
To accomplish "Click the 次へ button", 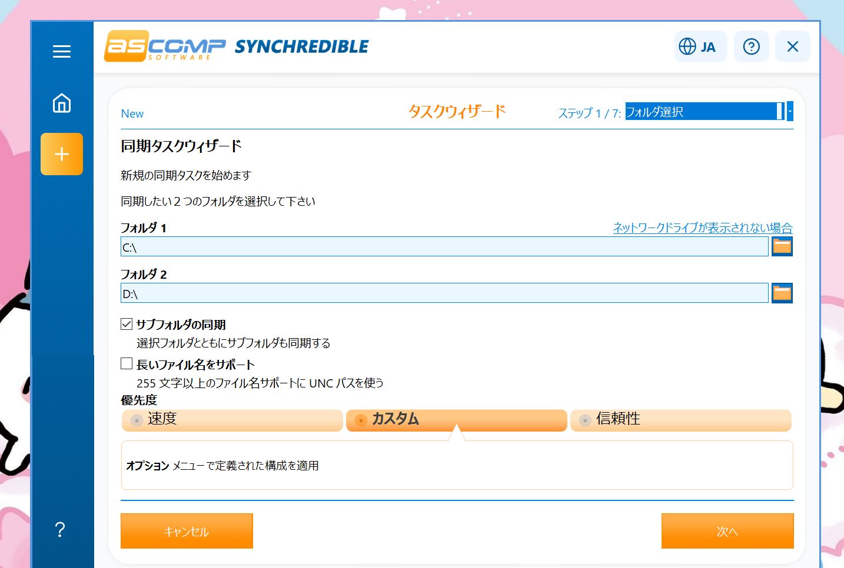I will [x=727, y=530].
